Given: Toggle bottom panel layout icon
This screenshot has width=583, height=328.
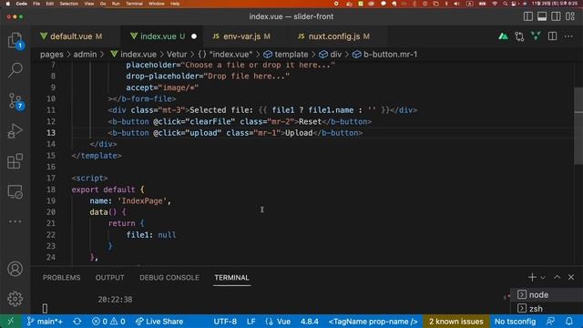Looking at the screenshot, I should pyautogui.click(x=542, y=16).
